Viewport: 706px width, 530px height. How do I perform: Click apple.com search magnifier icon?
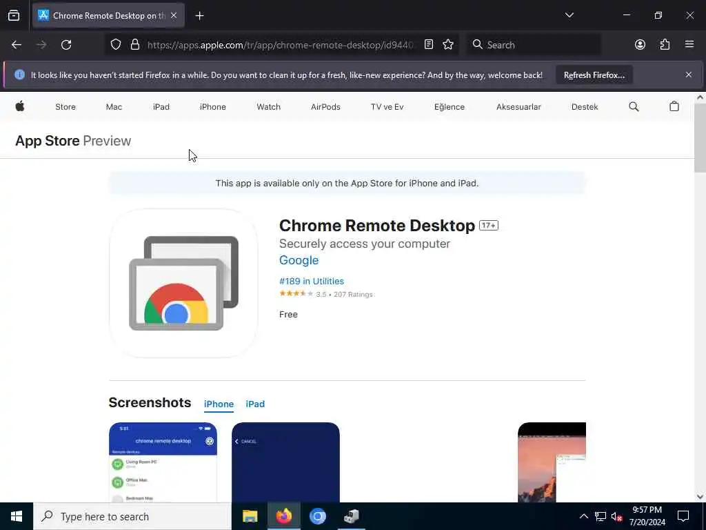point(634,107)
